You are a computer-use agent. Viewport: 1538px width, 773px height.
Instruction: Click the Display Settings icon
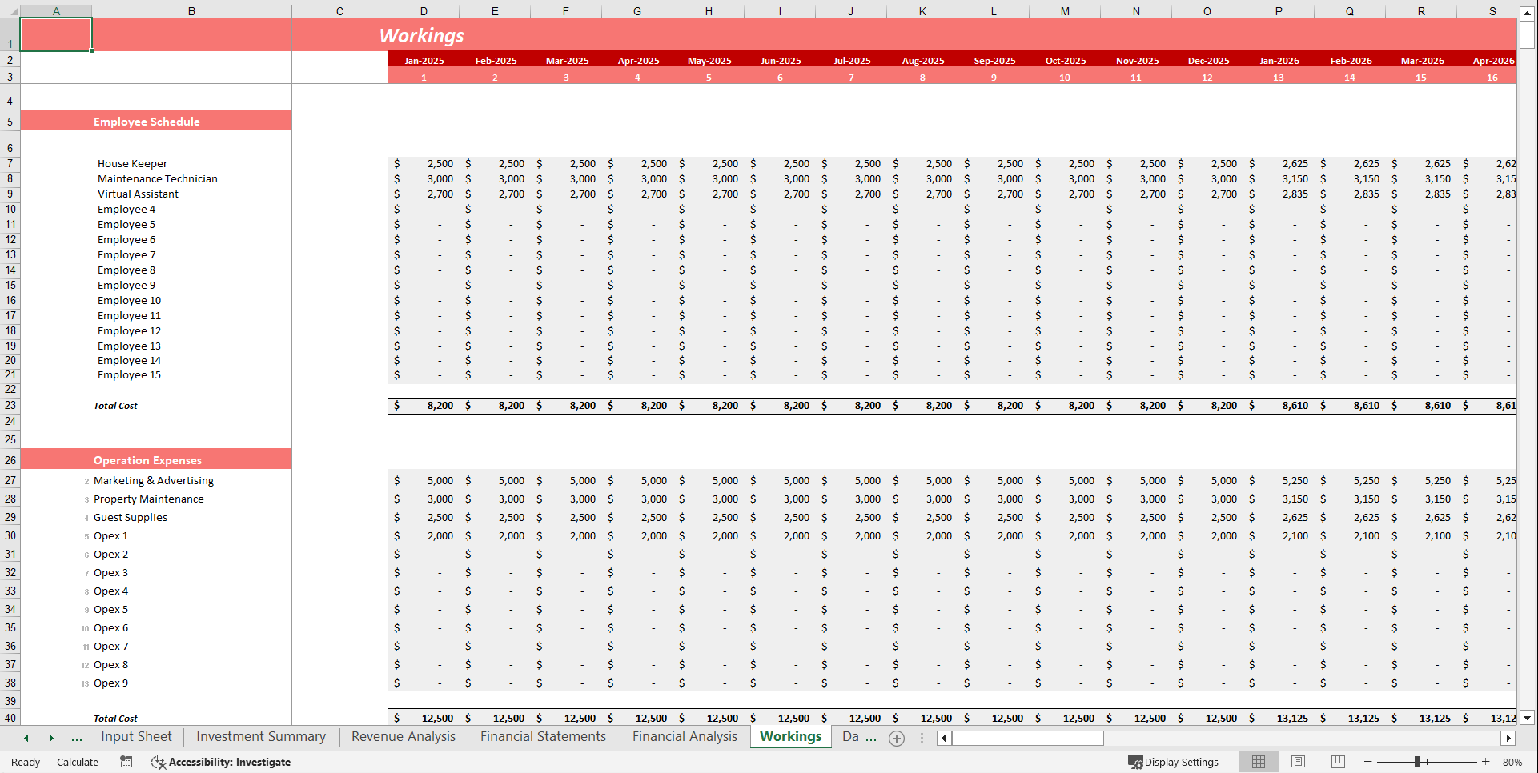[x=1134, y=762]
